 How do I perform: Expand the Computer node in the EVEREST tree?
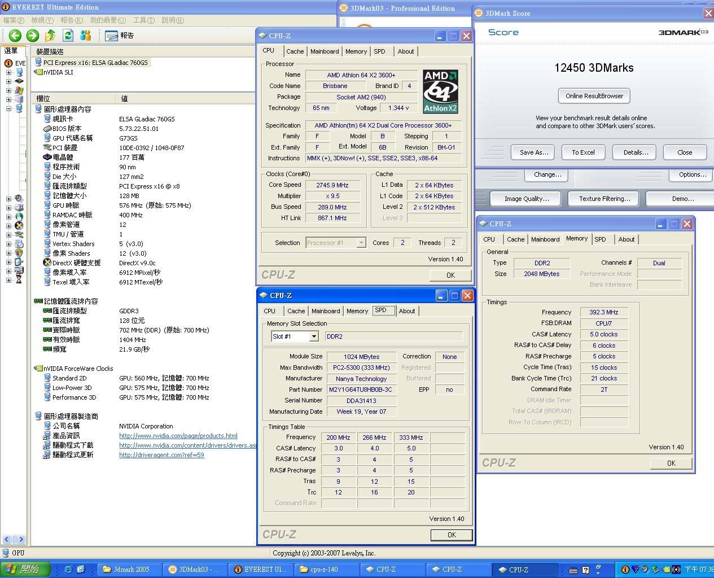(x=8, y=72)
